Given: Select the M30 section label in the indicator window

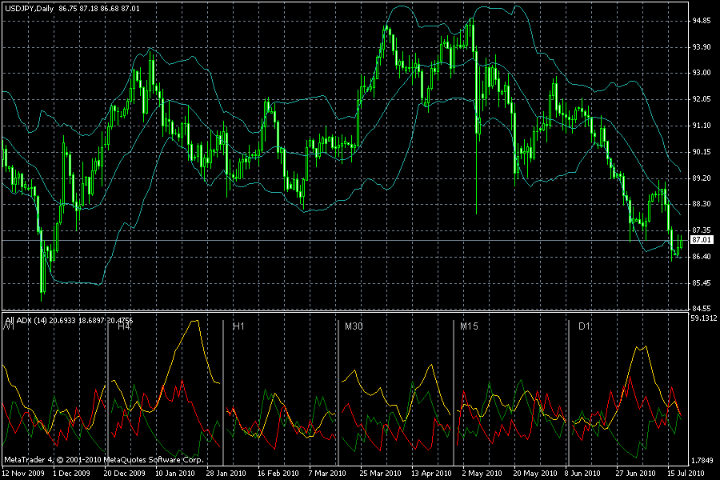Looking at the screenshot, I should click(354, 326).
